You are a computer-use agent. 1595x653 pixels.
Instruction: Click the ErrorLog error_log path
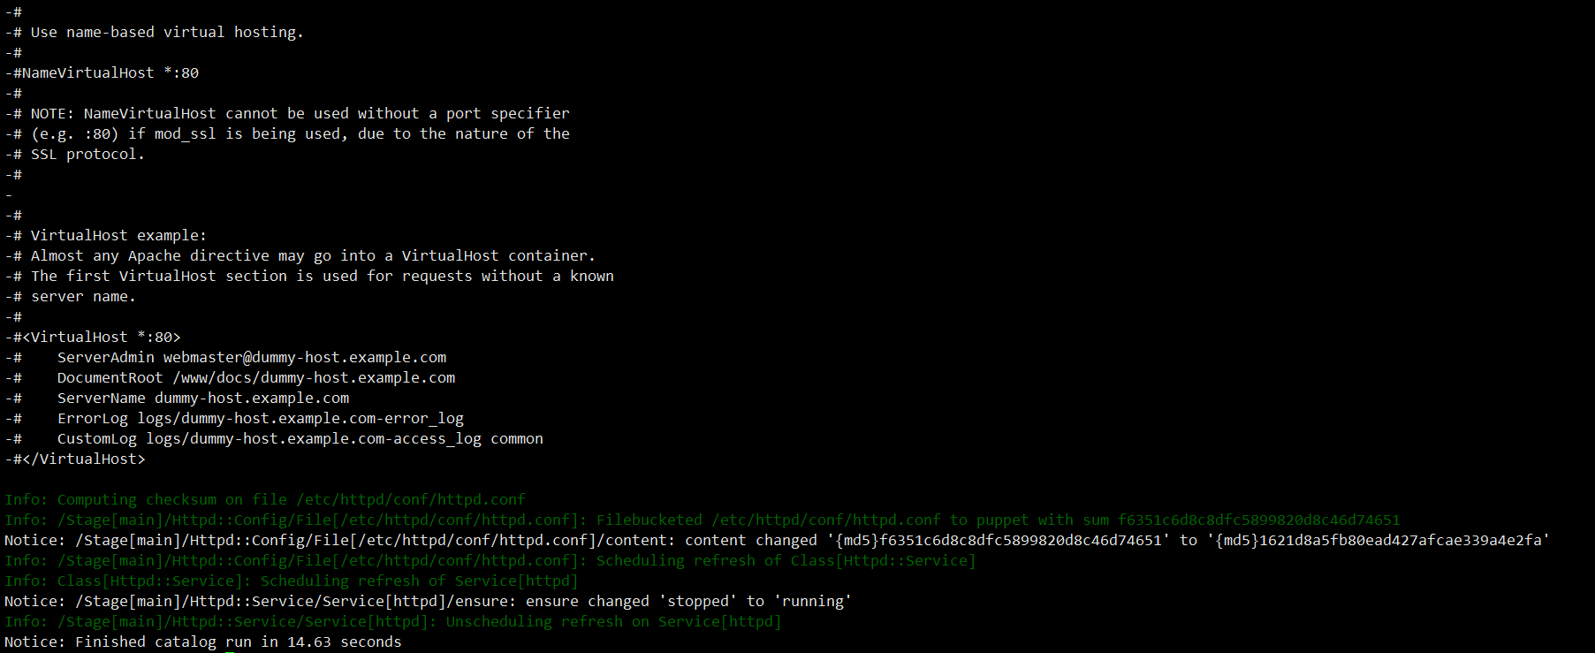(300, 418)
